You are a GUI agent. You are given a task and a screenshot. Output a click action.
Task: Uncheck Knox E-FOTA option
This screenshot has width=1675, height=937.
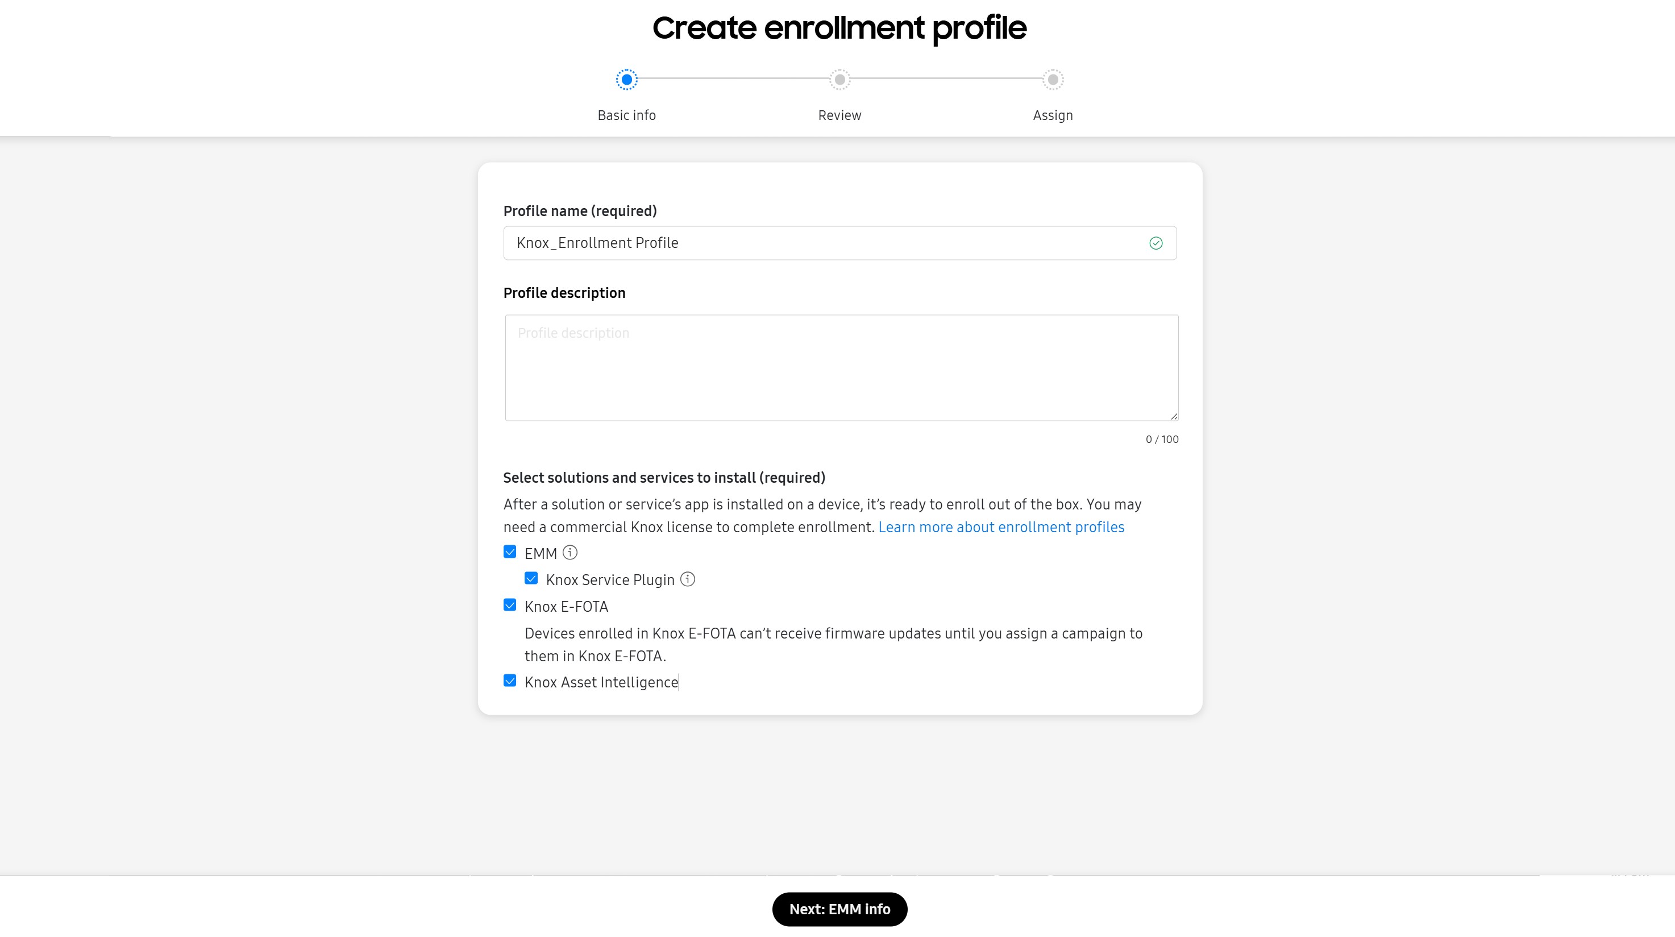pos(510,606)
